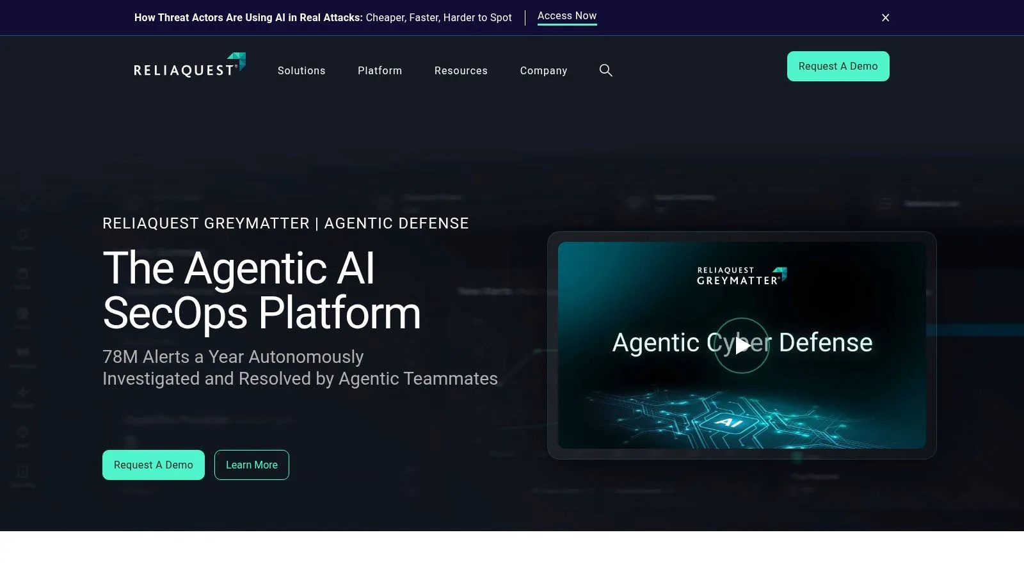Open the Platform menu
The width and height of the screenshot is (1024, 576).
click(380, 70)
